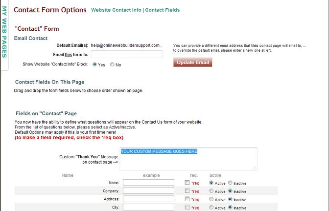Focus the Address example field

coord(148,199)
